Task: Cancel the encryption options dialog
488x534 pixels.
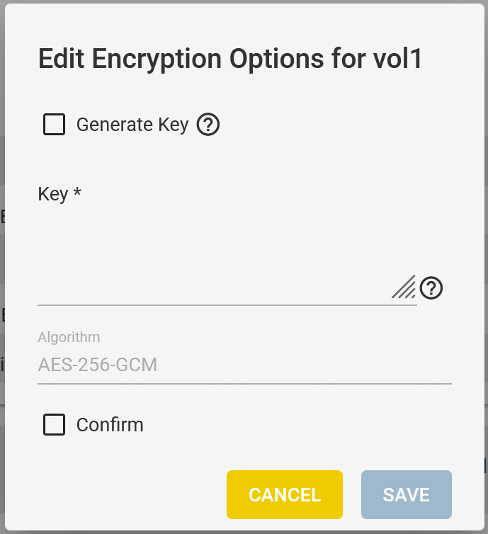Action: coord(285,494)
